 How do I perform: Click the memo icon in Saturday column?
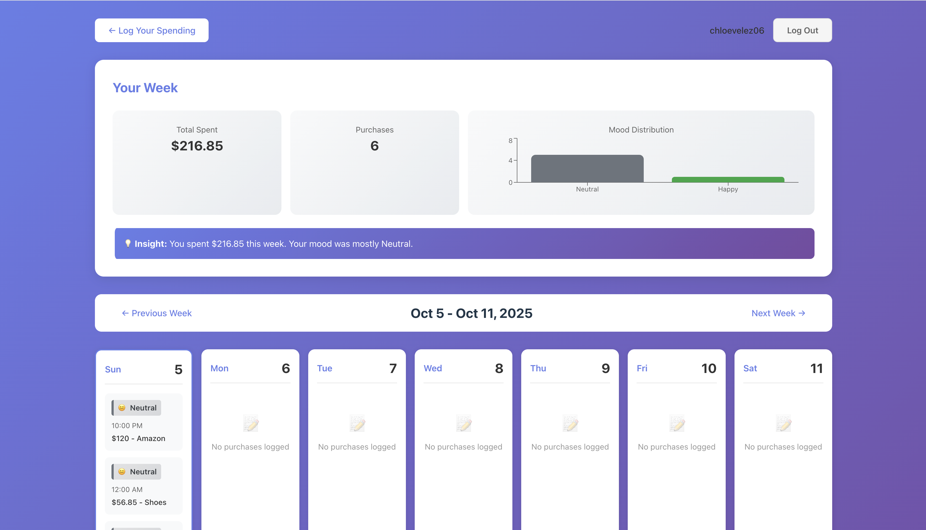click(x=783, y=424)
